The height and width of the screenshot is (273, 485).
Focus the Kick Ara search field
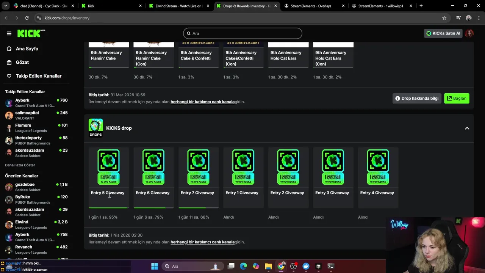pos(242,33)
